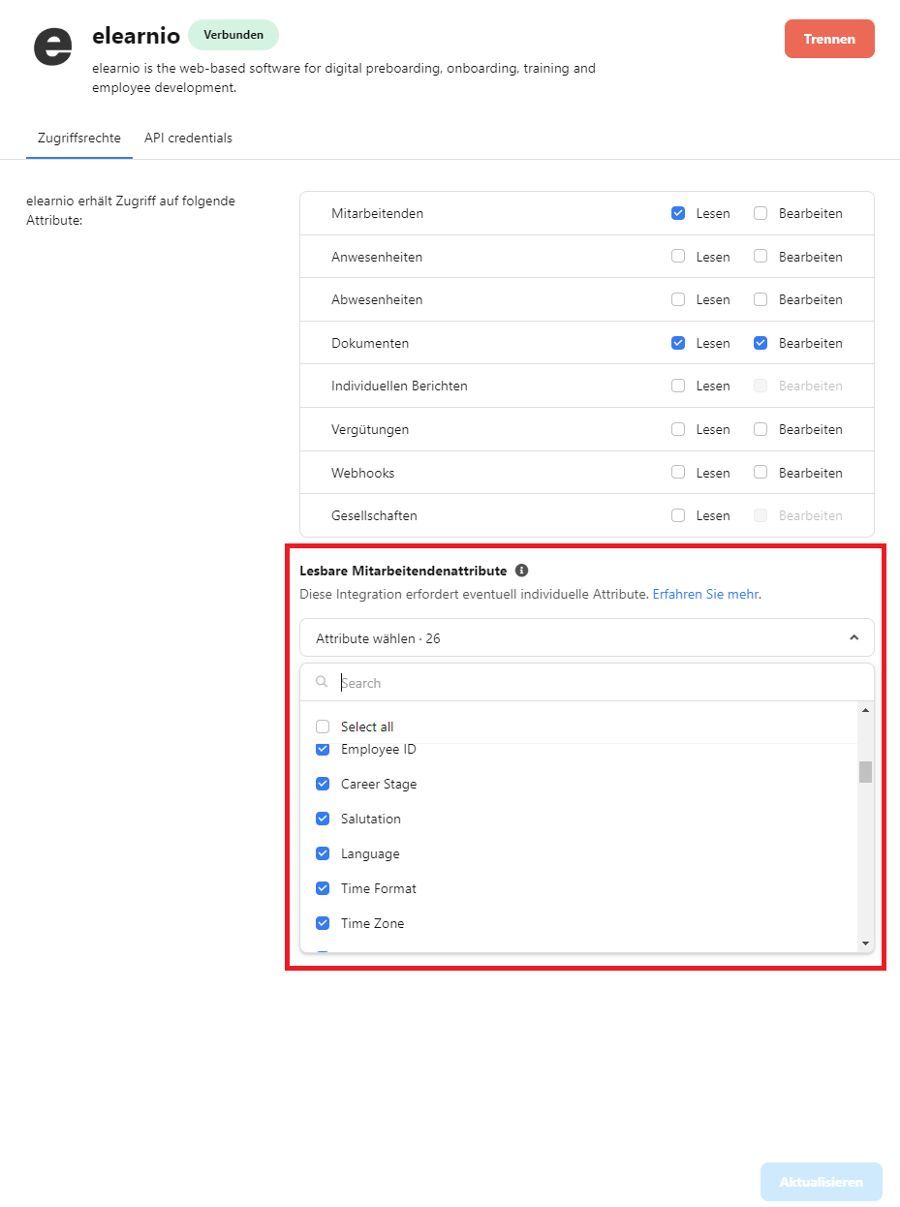Enable Bearbeiten for Vergütungen
The height and width of the screenshot is (1207, 900).
click(x=760, y=429)
